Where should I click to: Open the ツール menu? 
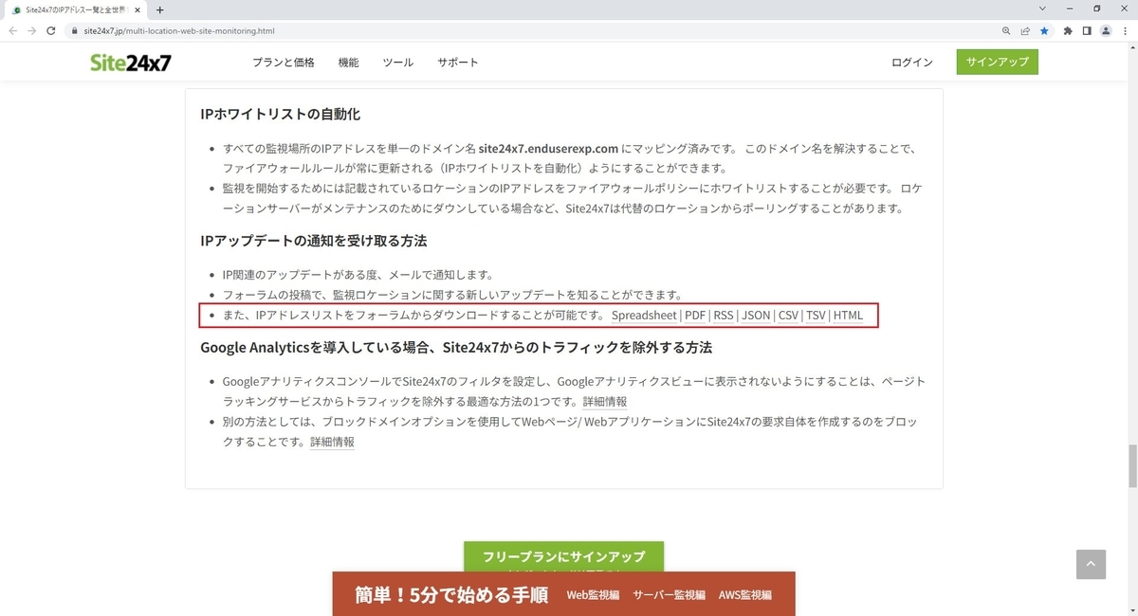tap(398, 63)
